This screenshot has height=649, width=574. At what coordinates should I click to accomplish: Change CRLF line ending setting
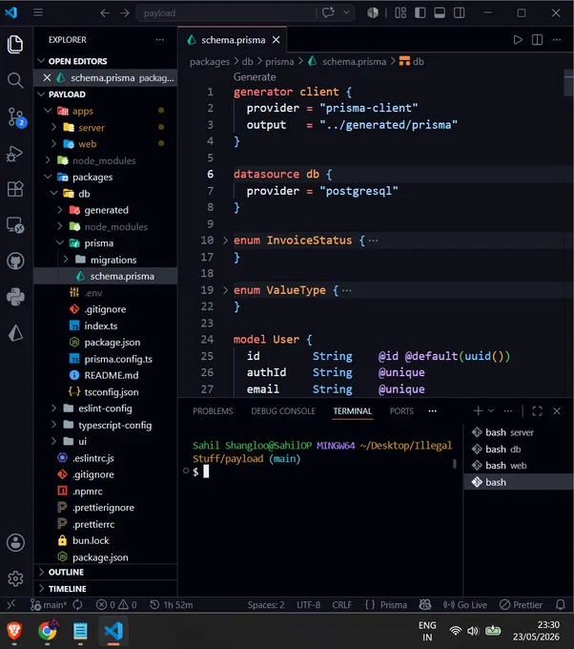341,605
